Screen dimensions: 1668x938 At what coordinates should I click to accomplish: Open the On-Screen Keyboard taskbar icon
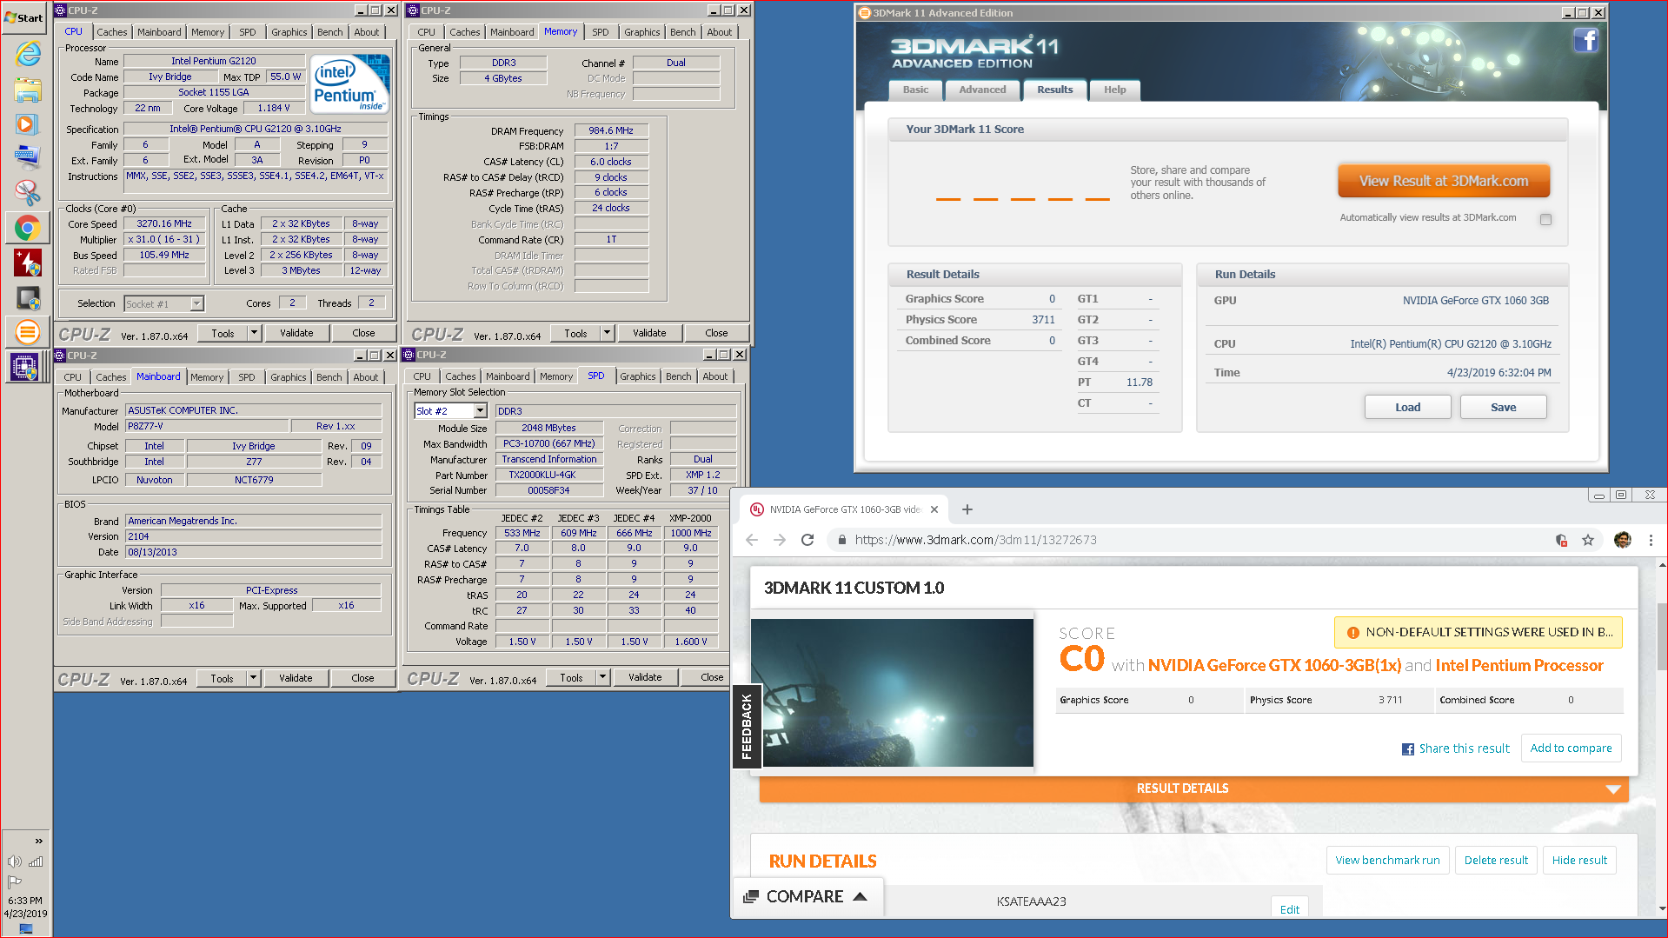point(28,156)
